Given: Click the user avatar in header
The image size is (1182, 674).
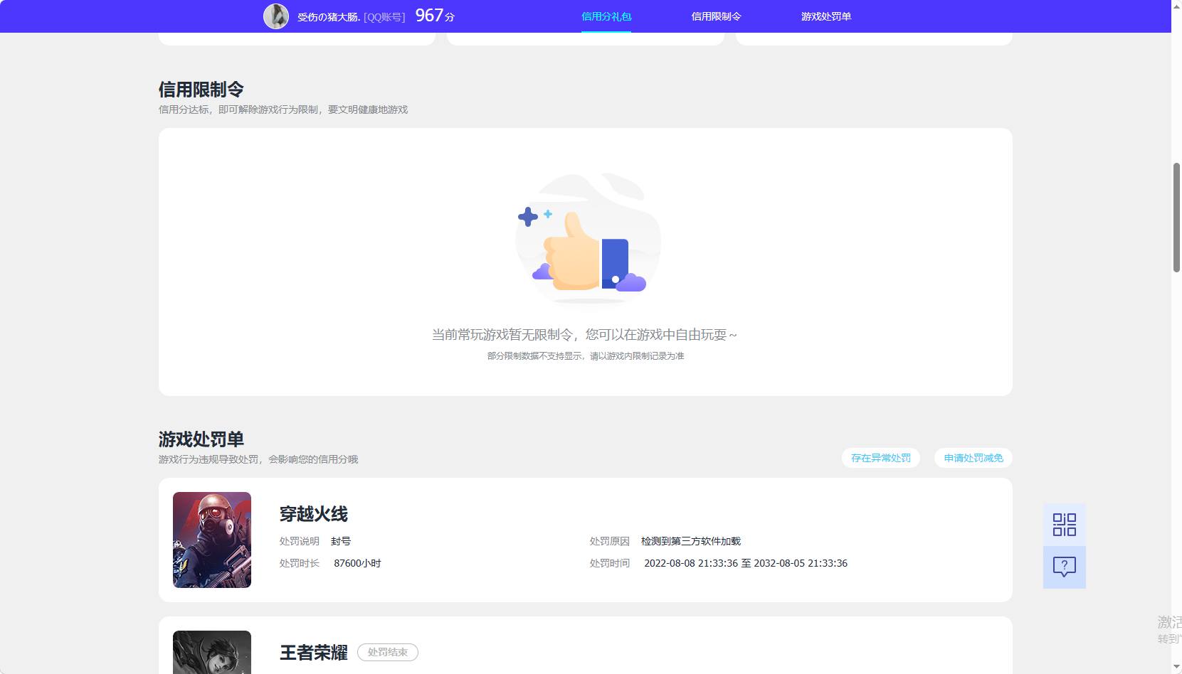Looking at the screenshot, I should pos(276,16).
